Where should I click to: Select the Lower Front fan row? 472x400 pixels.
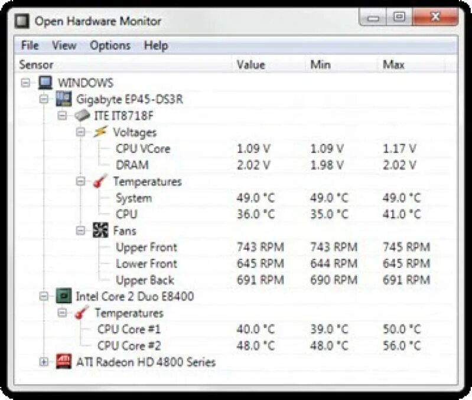(x=235, y=264)
